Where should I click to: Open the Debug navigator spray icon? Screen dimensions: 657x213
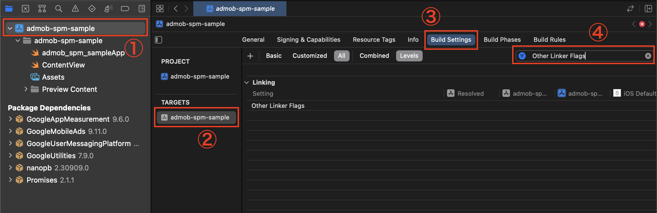108,9
